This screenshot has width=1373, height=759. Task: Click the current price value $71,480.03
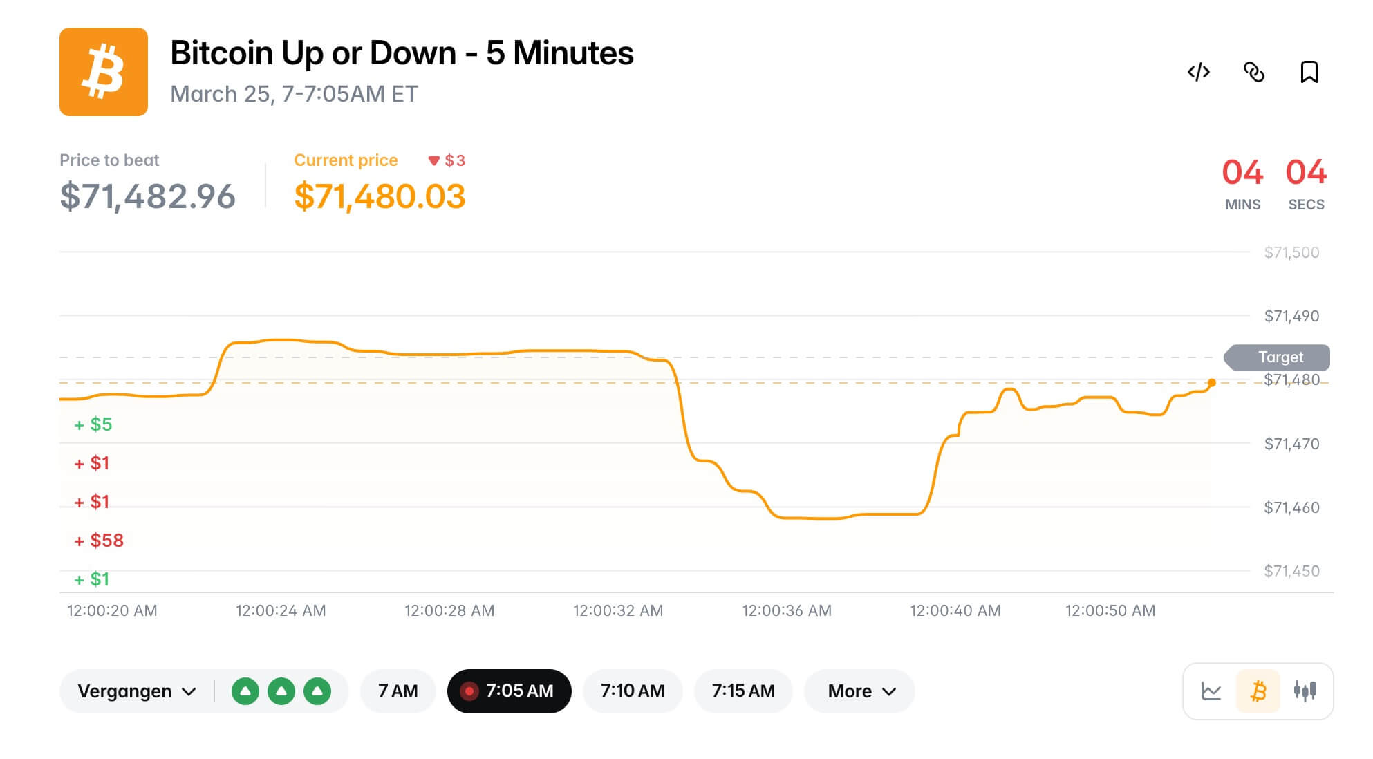(x=381, y=196)
